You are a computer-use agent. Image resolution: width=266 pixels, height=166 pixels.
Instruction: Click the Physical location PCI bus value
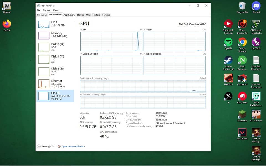[170, 123]
